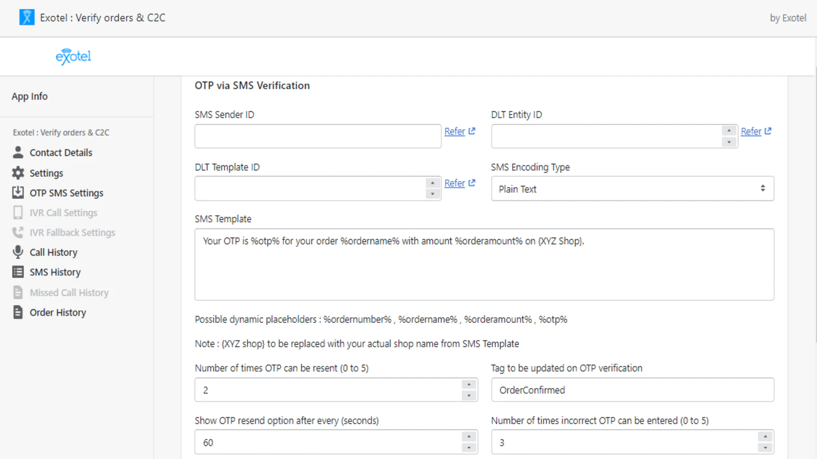Select IVR Call Settings item

click(x=63, y=213)
